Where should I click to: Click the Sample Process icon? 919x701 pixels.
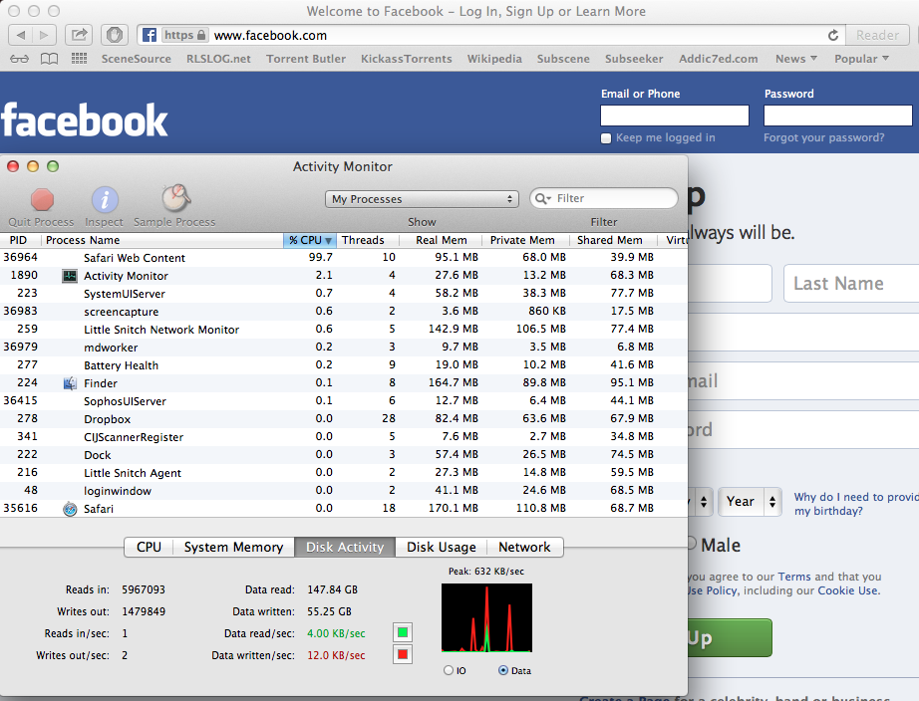(x=175, y=198)
